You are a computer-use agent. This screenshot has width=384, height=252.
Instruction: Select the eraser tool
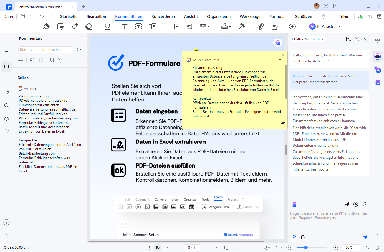point(89,26)
